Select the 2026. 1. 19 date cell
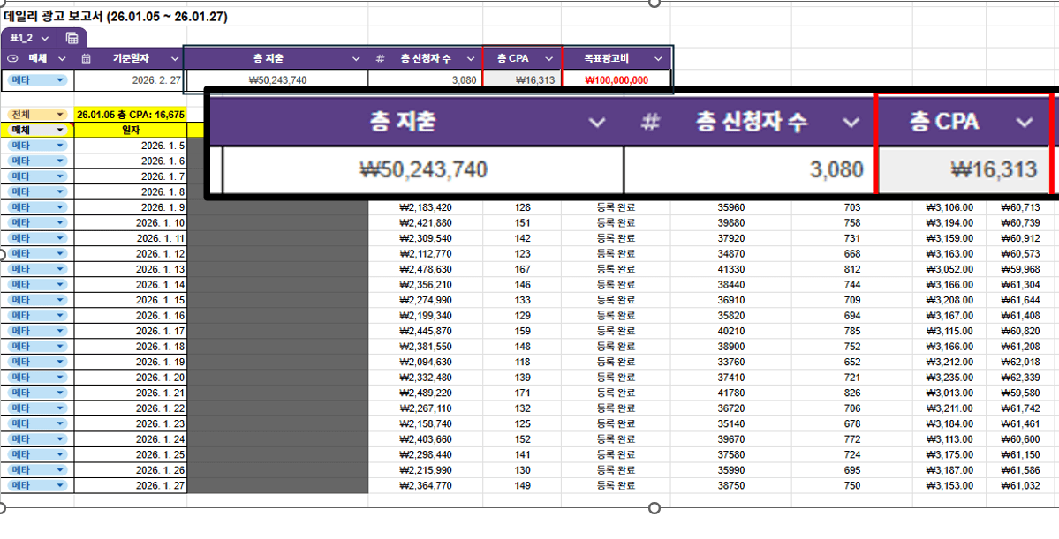Screen dimensions: 1059x539 pyautogui.click(x=131, y=362)
